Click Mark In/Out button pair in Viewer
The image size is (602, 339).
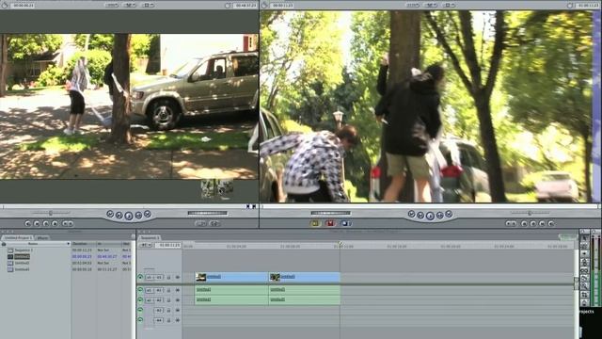68,223
